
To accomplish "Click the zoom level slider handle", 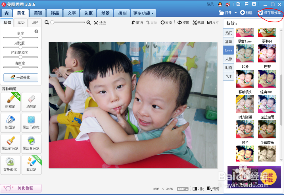I will (x=52, y=22).
